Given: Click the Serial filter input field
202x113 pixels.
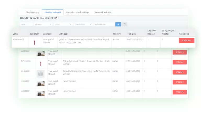Looking at the screenshot, I should tap(26, 24).
